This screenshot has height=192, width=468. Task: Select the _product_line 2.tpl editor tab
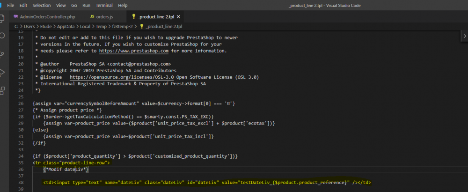coord(155,17)
